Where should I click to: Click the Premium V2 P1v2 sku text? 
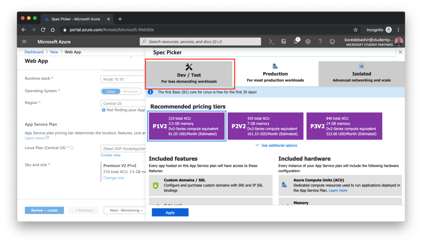[x=120, y=166]
